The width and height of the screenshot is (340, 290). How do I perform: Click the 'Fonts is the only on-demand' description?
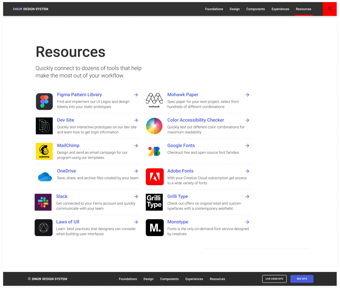pyautogui.click(x=208, y=231)
